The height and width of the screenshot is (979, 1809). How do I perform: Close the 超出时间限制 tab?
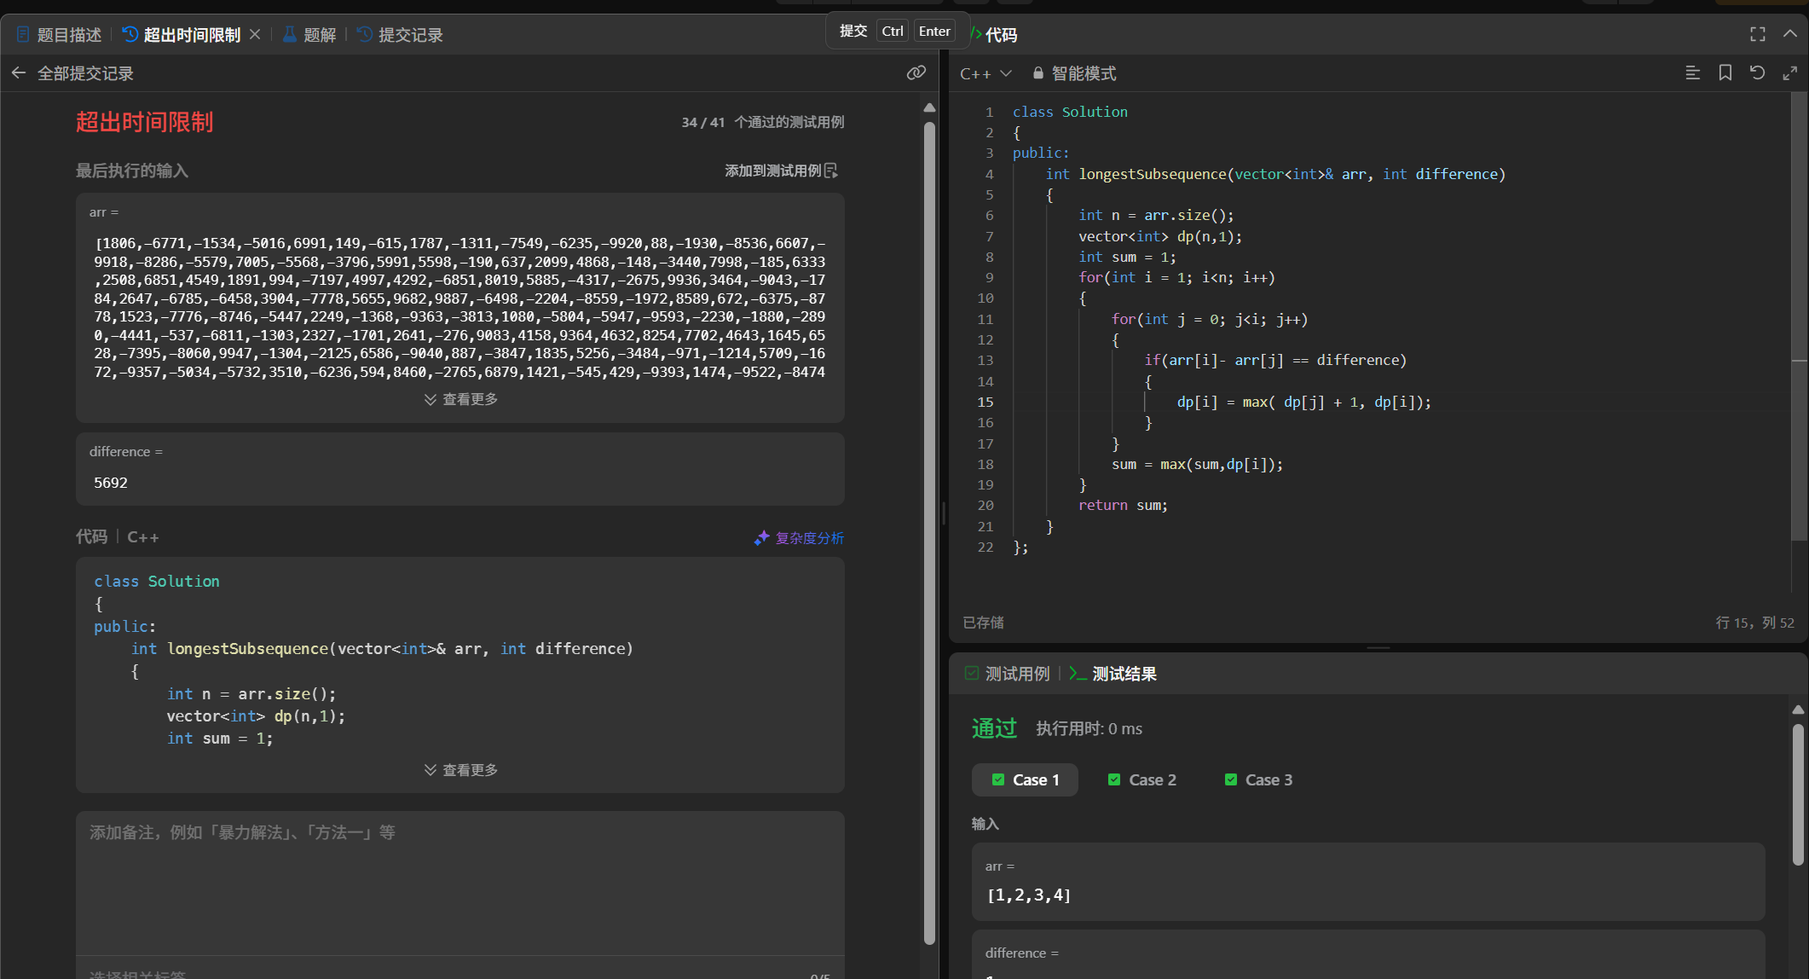(255, 35)
